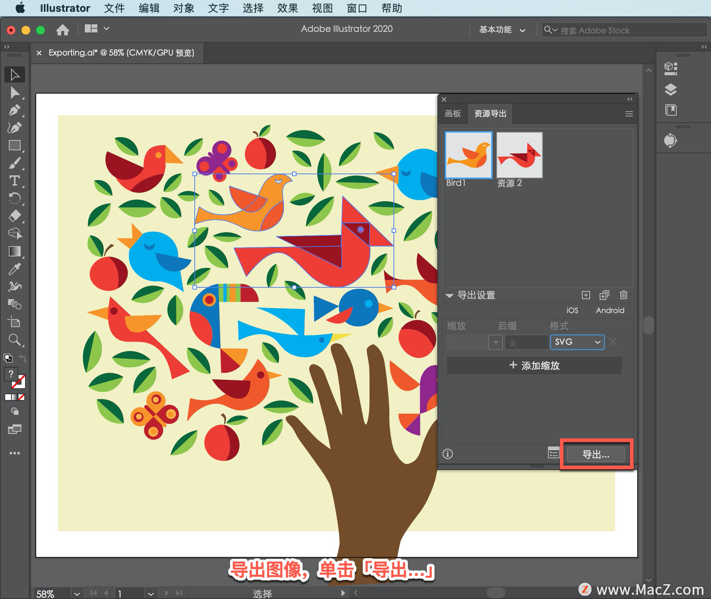
Task: Open the 基本功能 workspace switcher
Action: tap(502, 30)
